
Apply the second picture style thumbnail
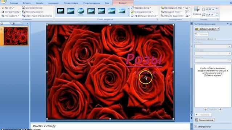(71, 11)
